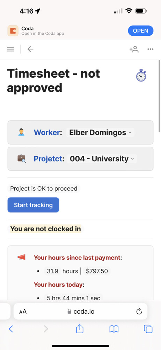Tap the Safari back navigation chevron
The height and width of the screenshot is (350, 161).
(x=11, y=329)
